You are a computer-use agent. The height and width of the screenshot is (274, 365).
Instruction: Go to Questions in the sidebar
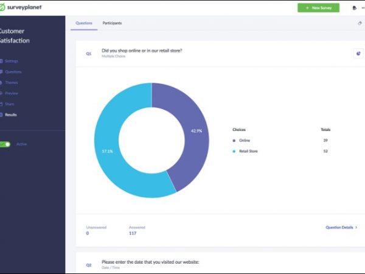13,72
